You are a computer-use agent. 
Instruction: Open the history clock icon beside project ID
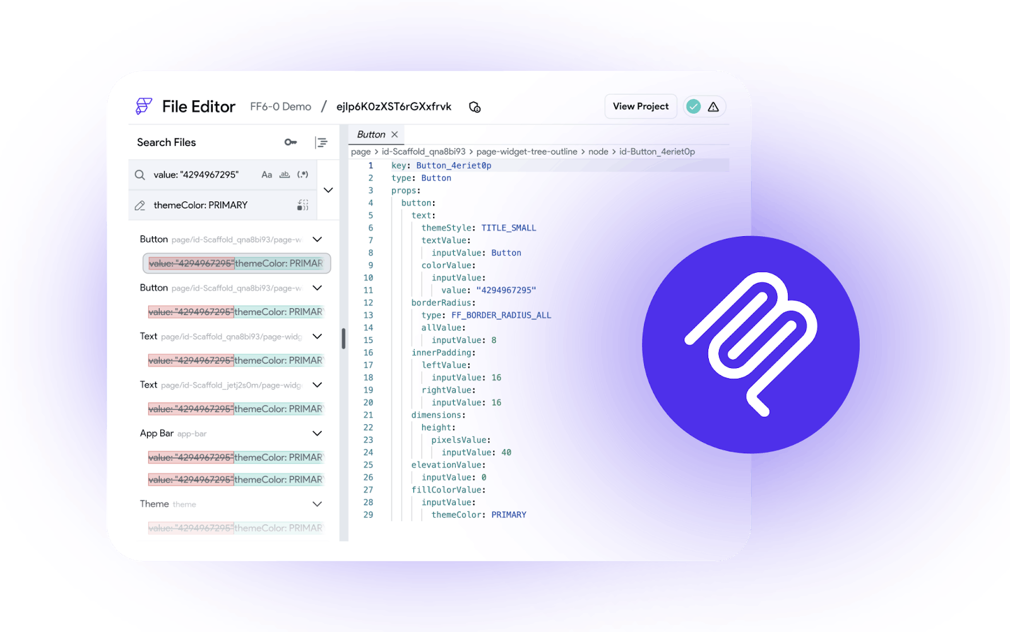coord(475,107)
